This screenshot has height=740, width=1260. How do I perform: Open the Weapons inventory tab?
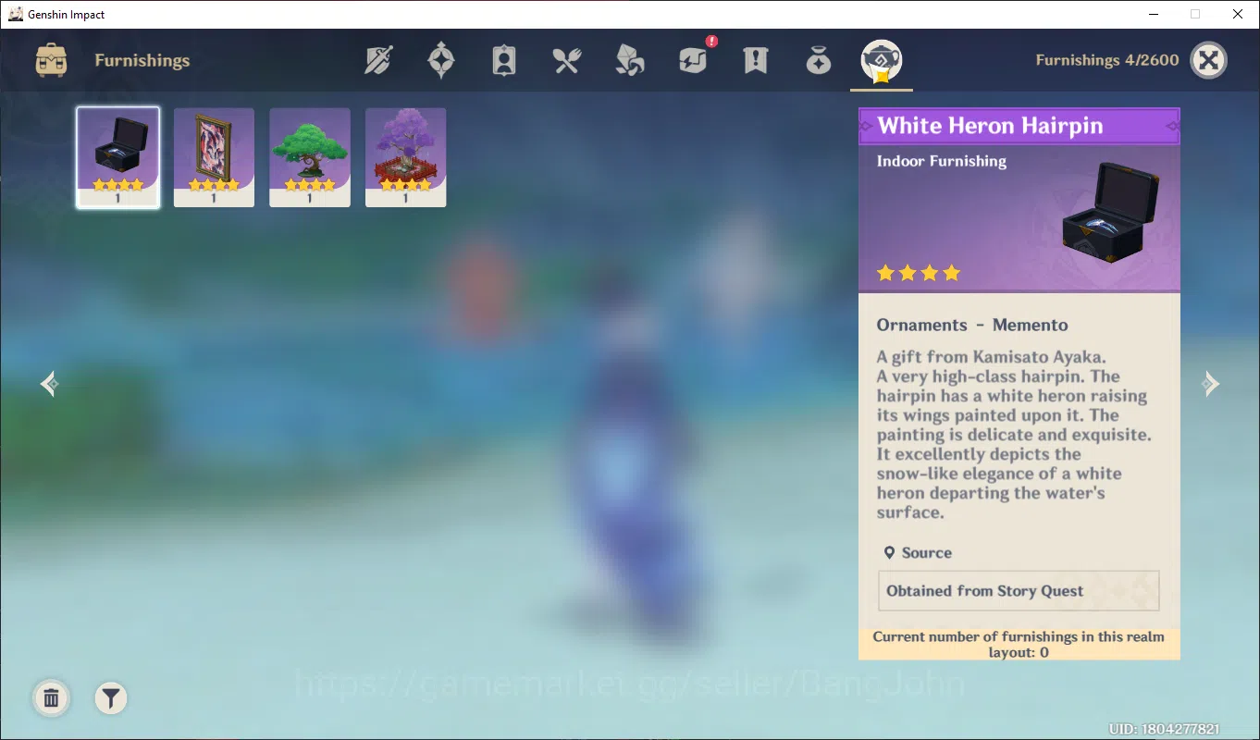click(x=378, y=61)
